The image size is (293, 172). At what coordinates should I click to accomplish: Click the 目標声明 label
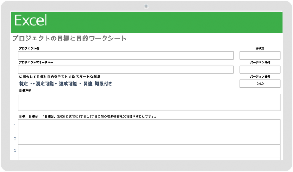(25, 91)
